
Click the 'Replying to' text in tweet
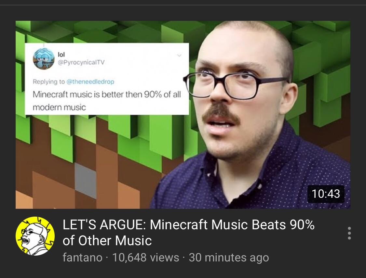point(49,82)
